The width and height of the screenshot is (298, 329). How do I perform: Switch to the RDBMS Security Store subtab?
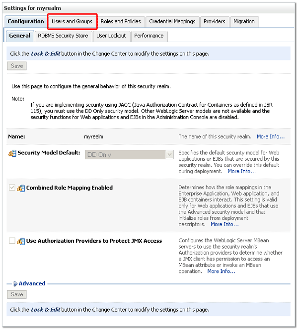click(63, 36)
